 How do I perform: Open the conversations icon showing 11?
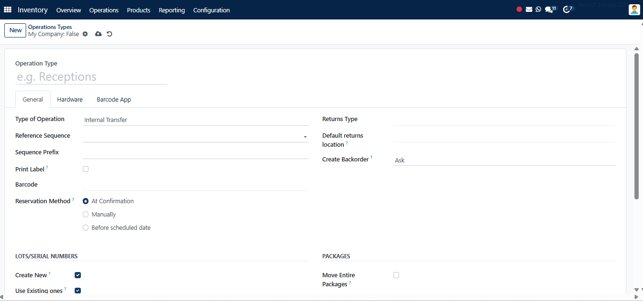coord(550,9)
